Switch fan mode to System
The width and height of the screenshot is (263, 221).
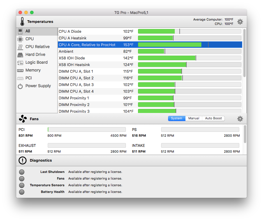[176, 118]
